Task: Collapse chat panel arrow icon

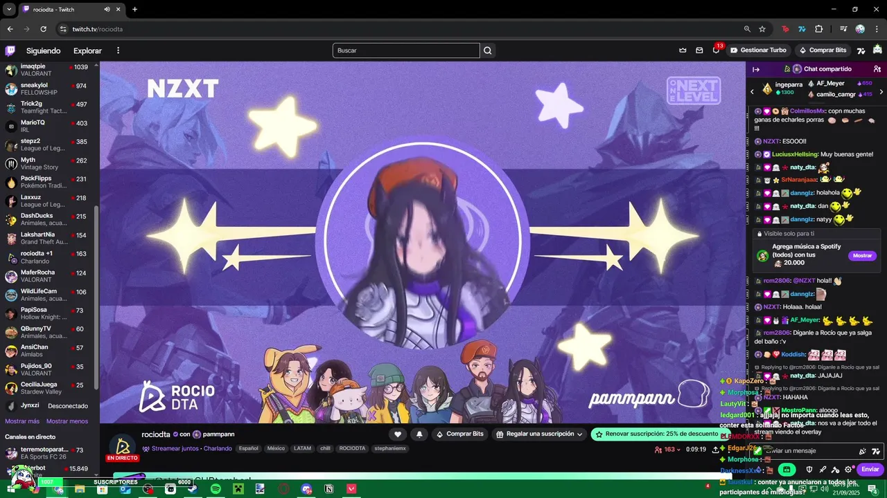Action: [756, 69]
